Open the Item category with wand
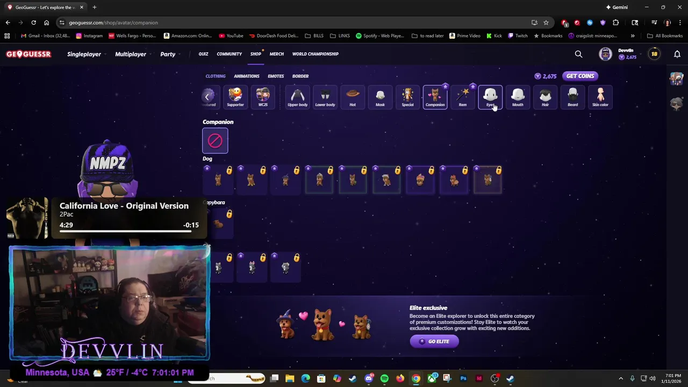Image resolution: width=688 pixels, height=387 pixels. 463,97
